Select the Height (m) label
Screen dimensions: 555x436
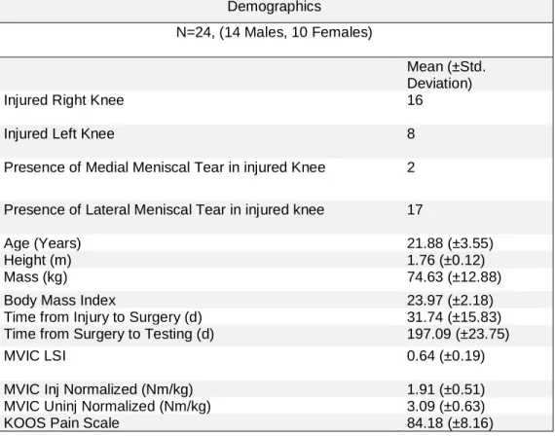tap(38, 260)
